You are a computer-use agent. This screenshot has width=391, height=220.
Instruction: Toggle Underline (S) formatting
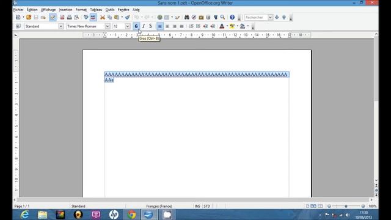coord(150,26)
